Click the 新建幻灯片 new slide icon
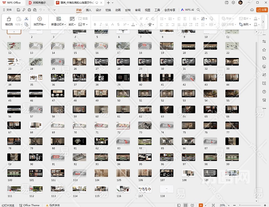 [x=58, y=19]
